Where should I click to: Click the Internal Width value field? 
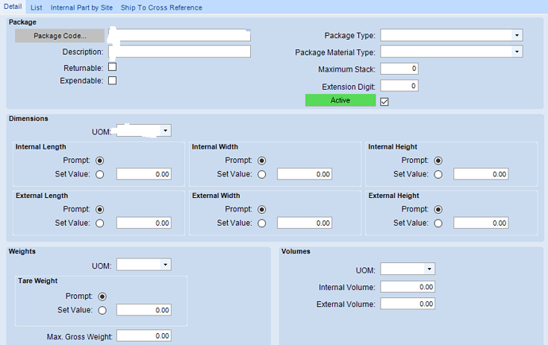coord(304,174)
